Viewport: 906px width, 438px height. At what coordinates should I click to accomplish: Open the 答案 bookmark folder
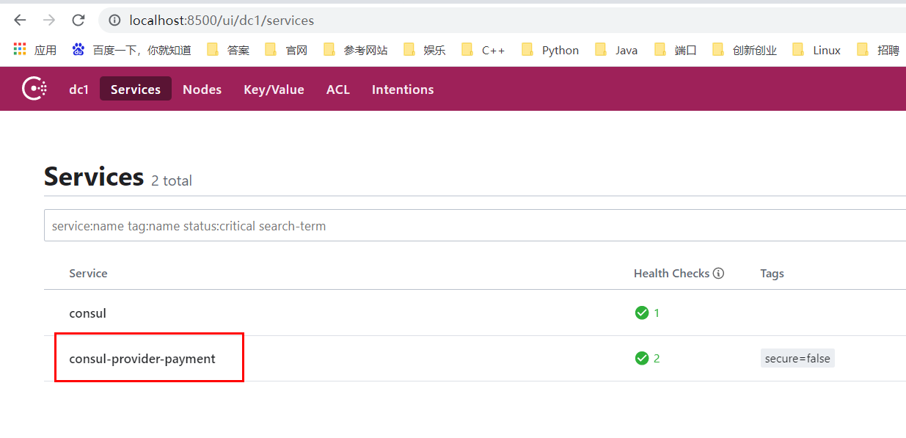pyautogui.click(x=228, y=50)
